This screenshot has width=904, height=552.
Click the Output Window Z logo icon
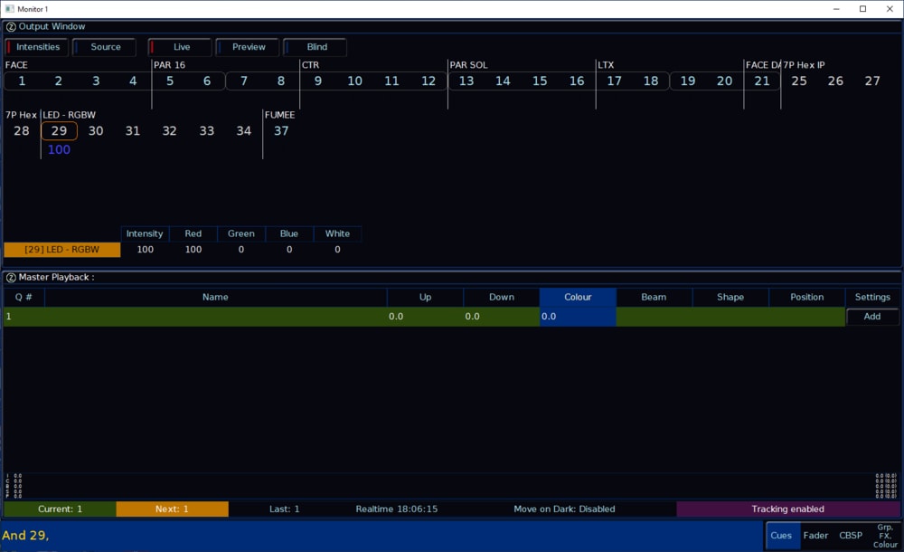(11, 27)
